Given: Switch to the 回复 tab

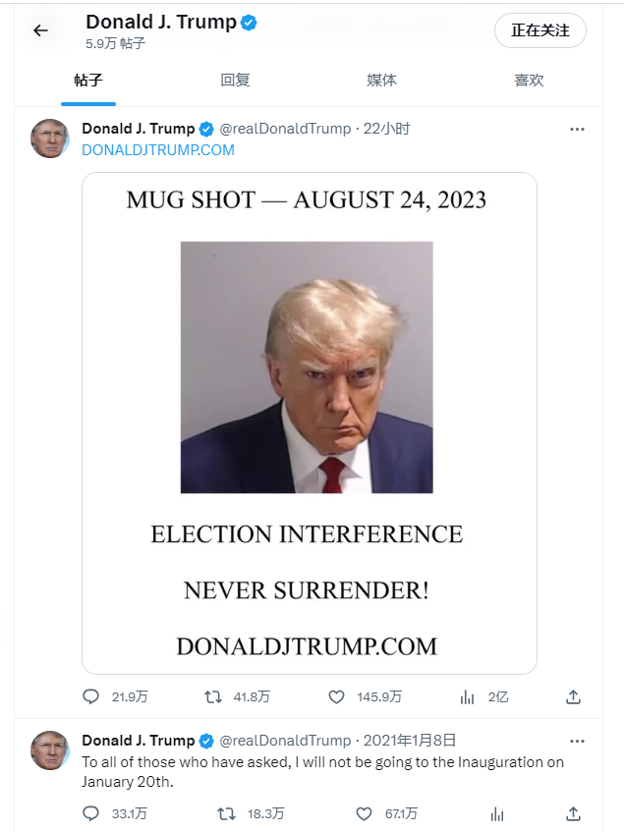Looking at the screenshot, I should [235, 81].
